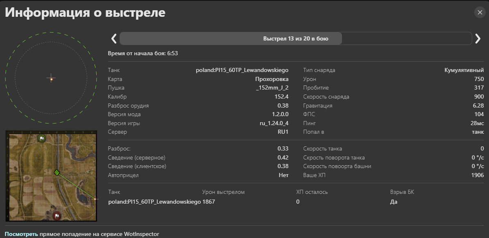Click the "Информация о выстреле" title
The height and width of the screenshot is (238, 489).
(x=85, y=12)
